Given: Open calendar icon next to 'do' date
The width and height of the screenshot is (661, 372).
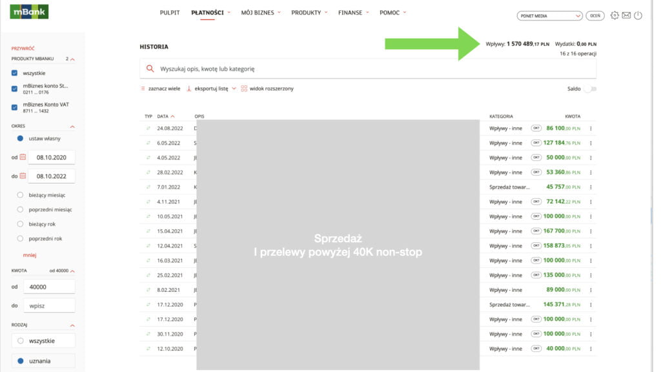Looking at the screenshot, I should coord(23,176).
